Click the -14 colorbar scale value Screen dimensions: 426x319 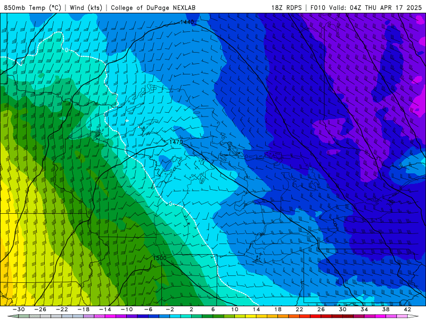coord(105,309)
